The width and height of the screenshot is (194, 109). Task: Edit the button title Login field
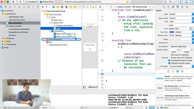pyautogui.click(x=181, y=25)
